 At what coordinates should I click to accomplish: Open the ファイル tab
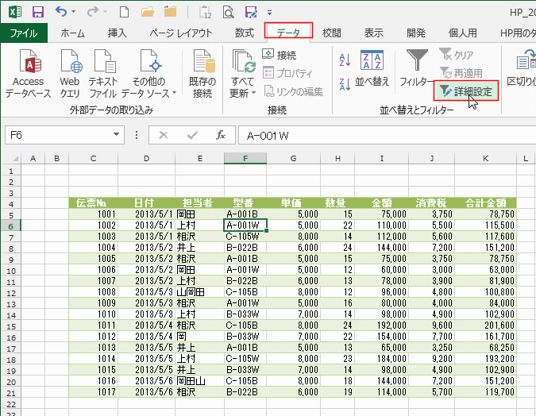23,33
